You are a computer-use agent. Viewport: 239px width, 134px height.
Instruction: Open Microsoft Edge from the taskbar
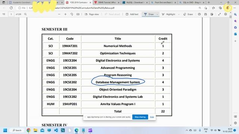[76, 130]
